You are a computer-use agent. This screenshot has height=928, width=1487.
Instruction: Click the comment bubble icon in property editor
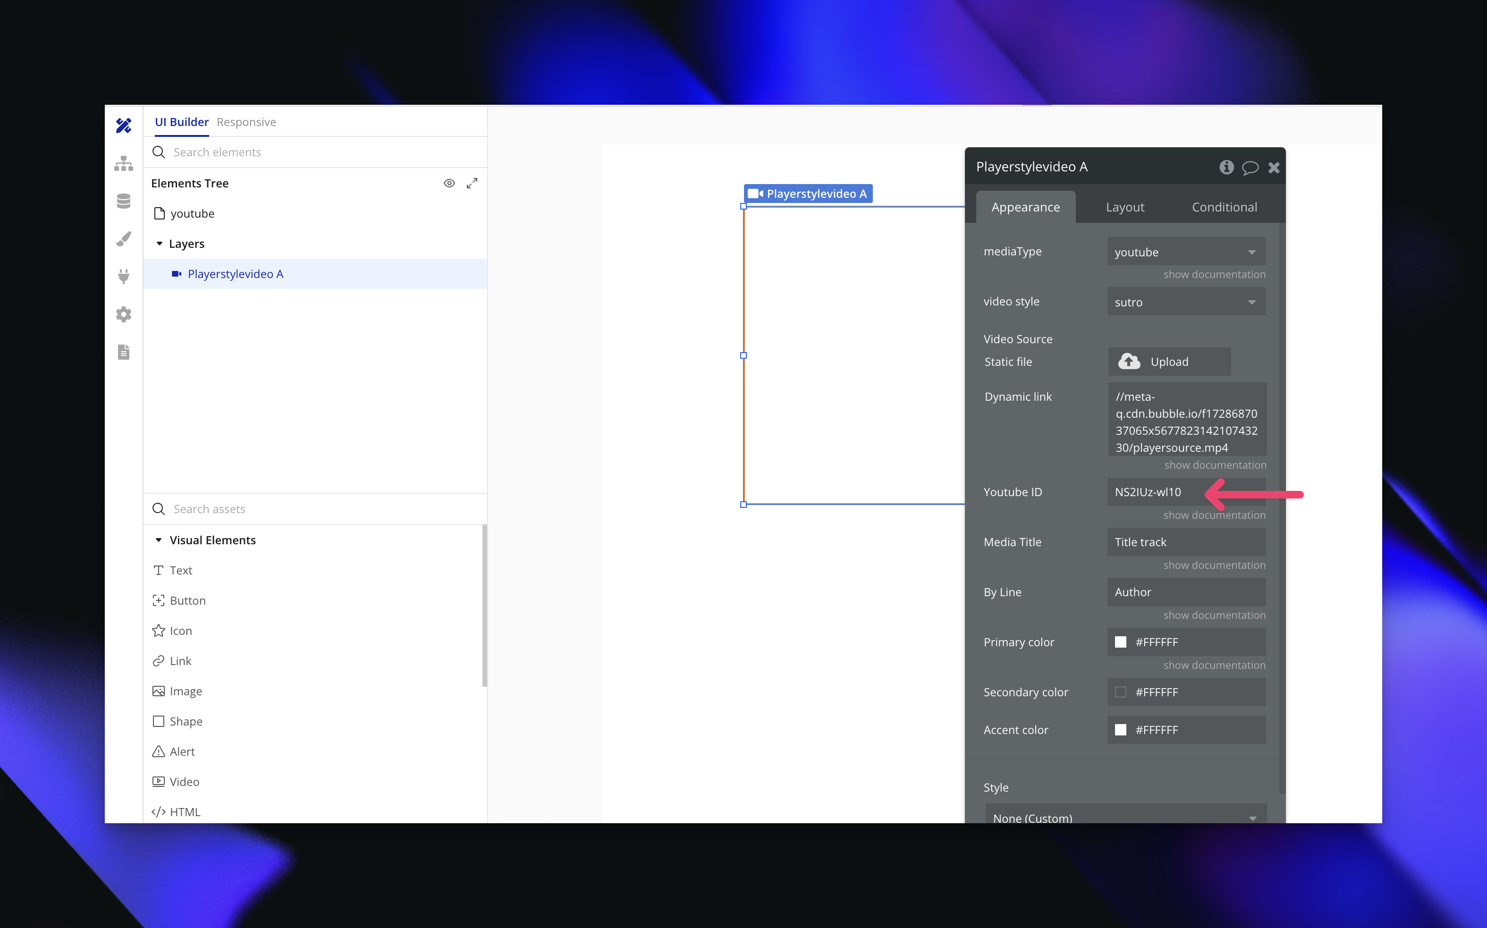(x=1250, y=168)
